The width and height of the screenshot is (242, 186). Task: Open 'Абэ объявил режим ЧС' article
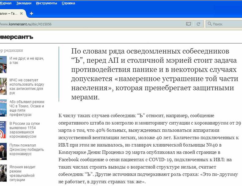27,108
